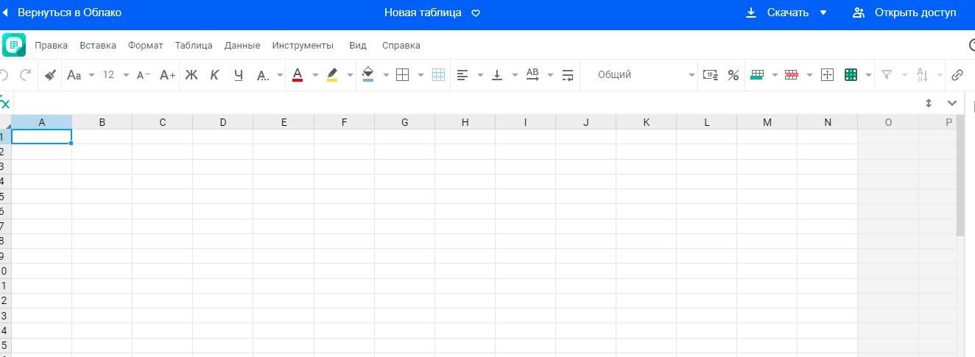Open the highlight color dropdown arrow
This screenshot has height=357, width=975.
click(350, 75)
